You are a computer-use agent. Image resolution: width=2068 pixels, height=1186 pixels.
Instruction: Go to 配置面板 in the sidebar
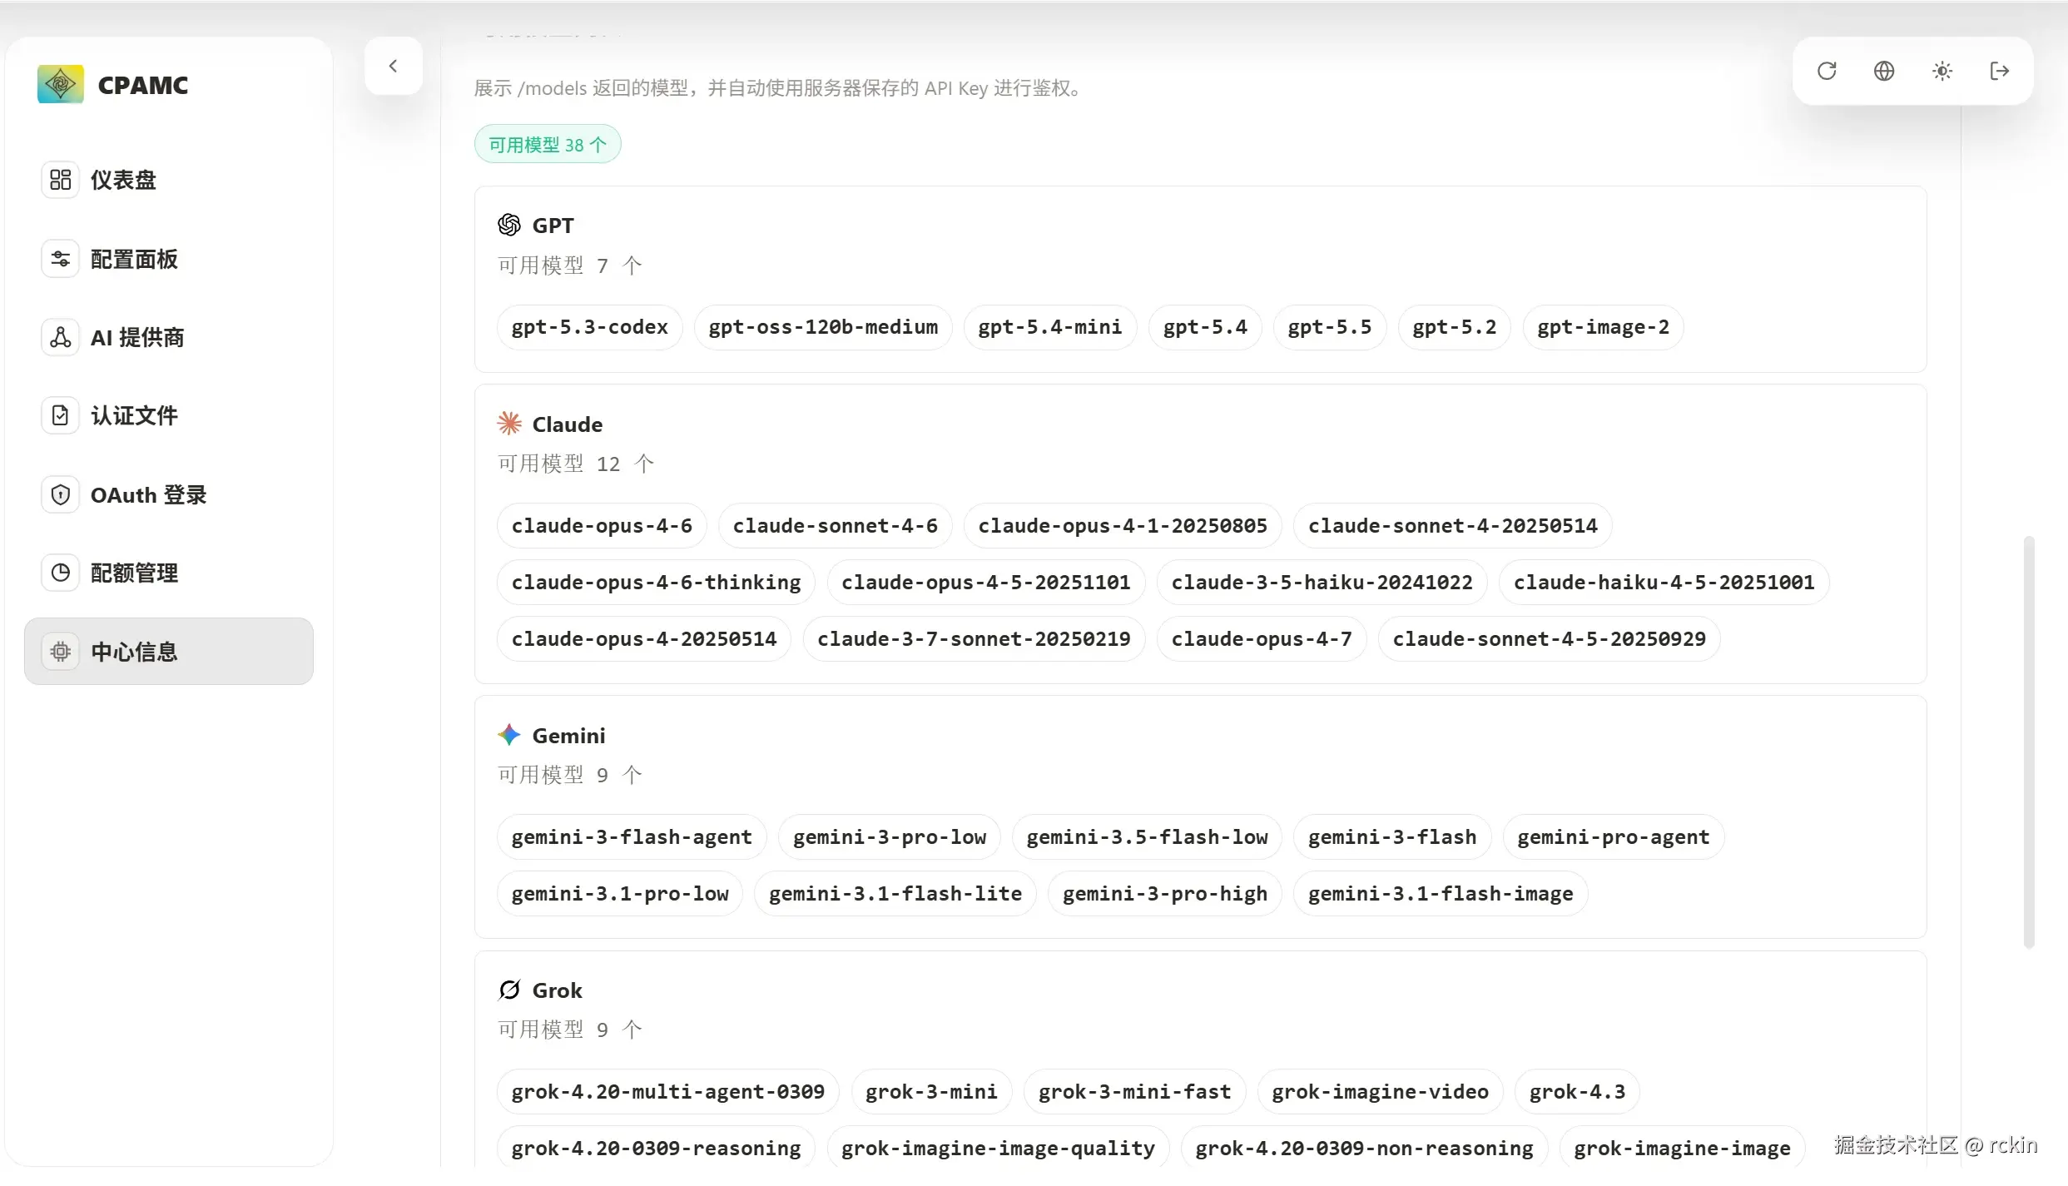(169, 259)
